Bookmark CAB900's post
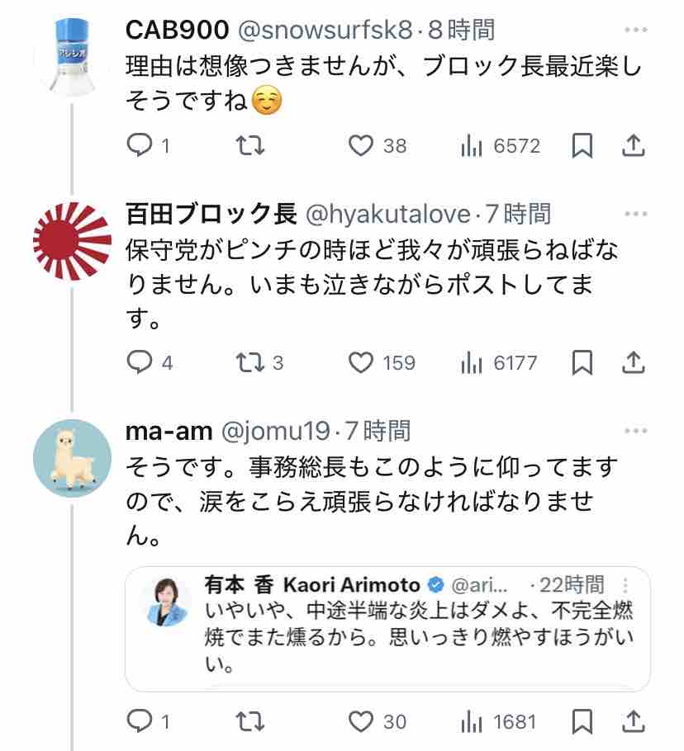Screen dimensions: 684x751 coord(582,146)
